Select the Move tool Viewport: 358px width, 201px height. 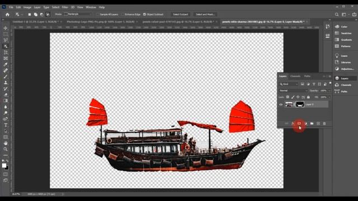(6, 28)
